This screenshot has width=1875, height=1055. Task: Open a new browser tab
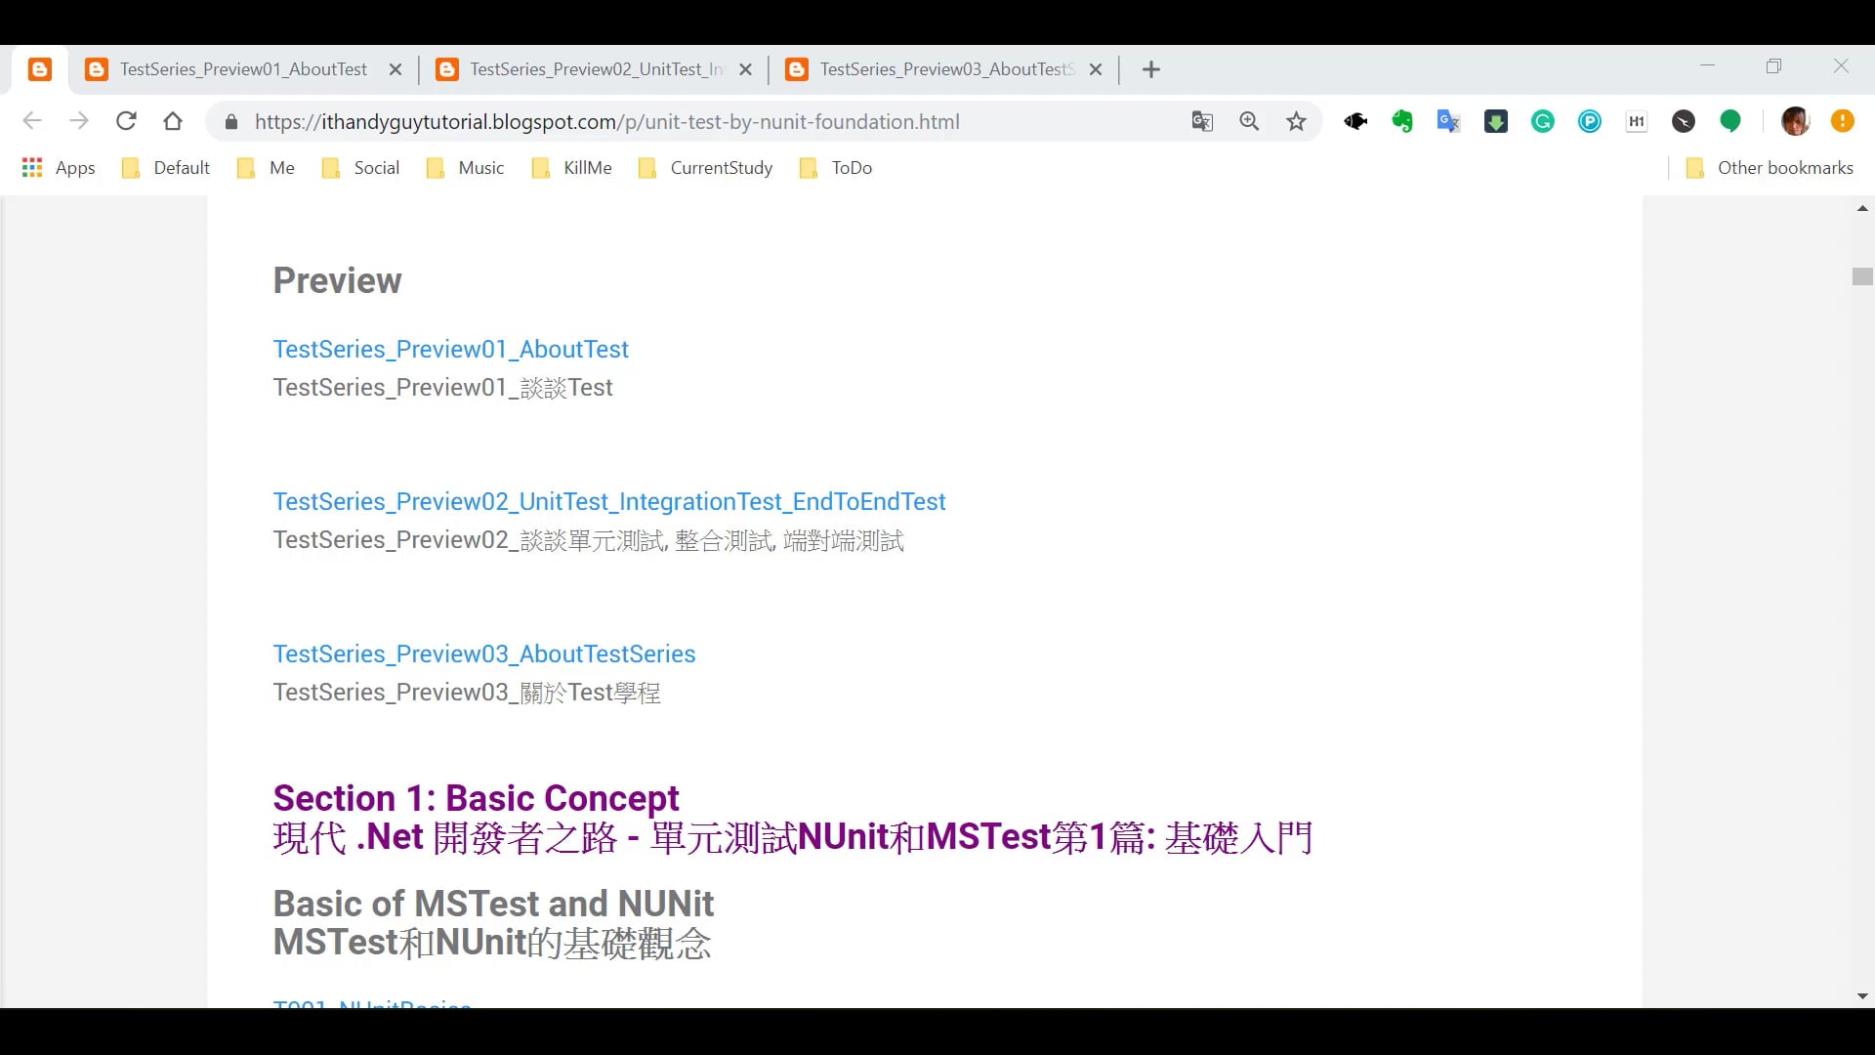pyautogui.click(x=1151, y=69)
